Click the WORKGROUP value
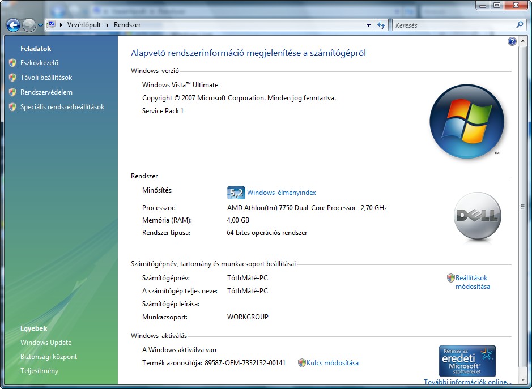532x389 pixels. coord(248,317)
